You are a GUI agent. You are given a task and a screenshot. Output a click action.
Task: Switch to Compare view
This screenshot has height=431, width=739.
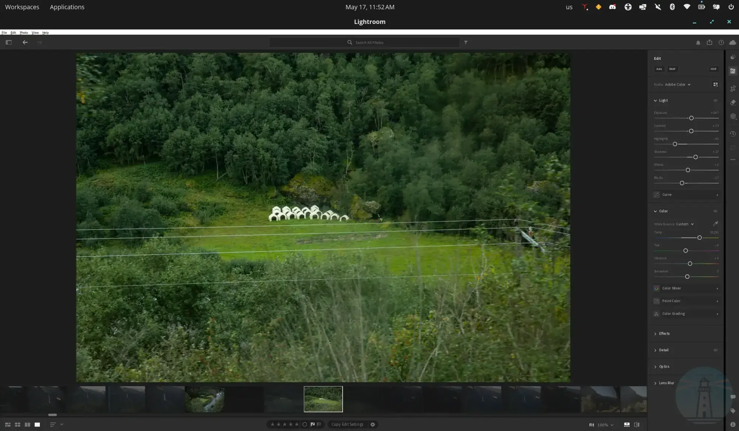pyautogui.click(x=27, y=425)
